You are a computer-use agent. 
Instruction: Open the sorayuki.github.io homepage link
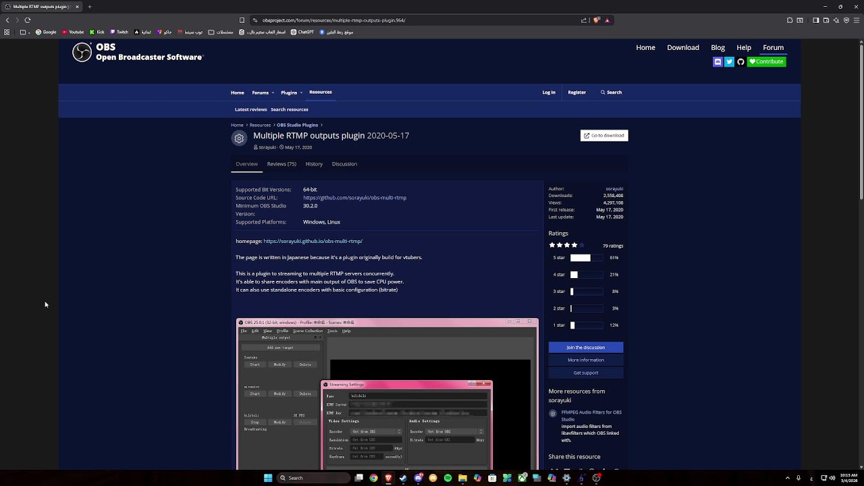point(313,241)
